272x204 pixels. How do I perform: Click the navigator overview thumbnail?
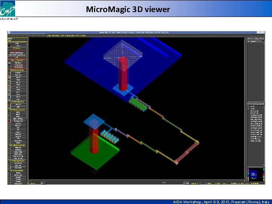tap(256, 174)
